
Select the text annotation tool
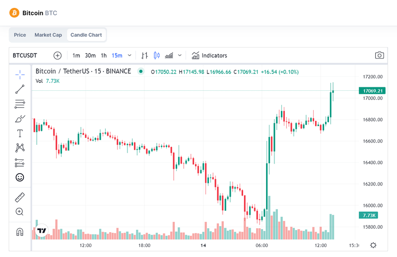(x=20, y=133)
